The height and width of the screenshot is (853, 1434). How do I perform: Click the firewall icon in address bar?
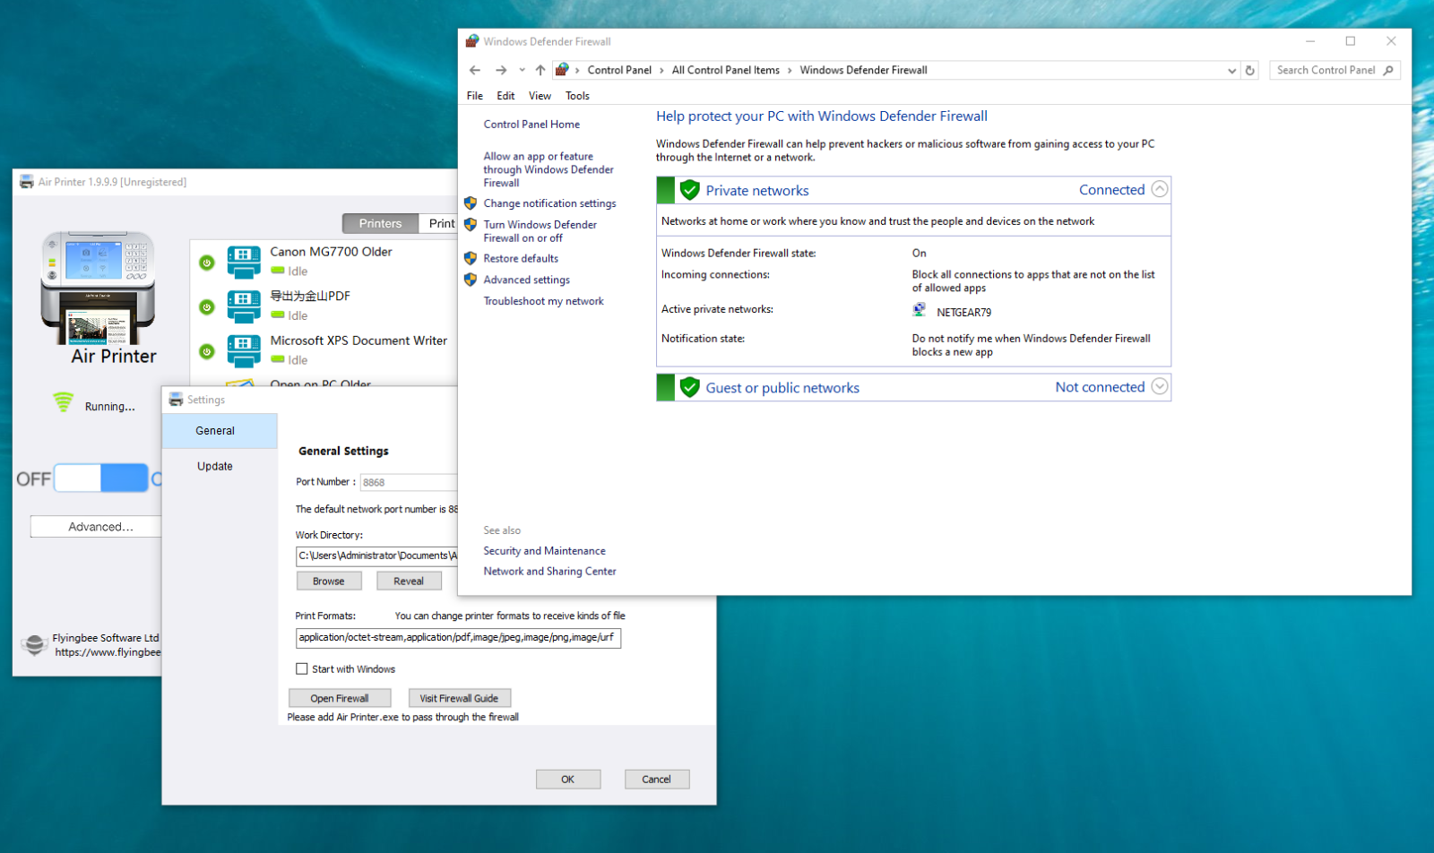coord(562,69)
